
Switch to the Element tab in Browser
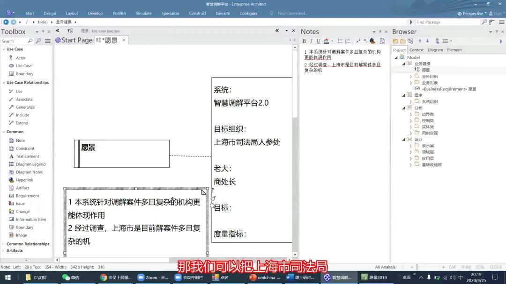point(454,50)
